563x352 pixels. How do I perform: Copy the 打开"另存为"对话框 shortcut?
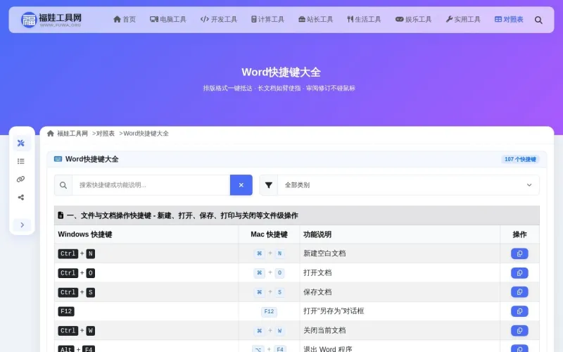coord(519,311)
